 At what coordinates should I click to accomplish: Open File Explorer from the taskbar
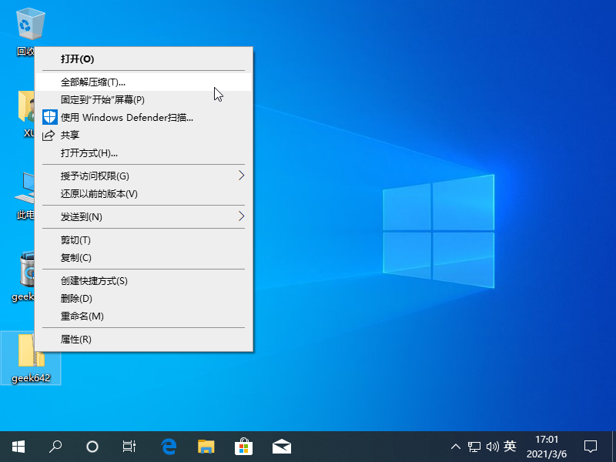coord(206,446)
